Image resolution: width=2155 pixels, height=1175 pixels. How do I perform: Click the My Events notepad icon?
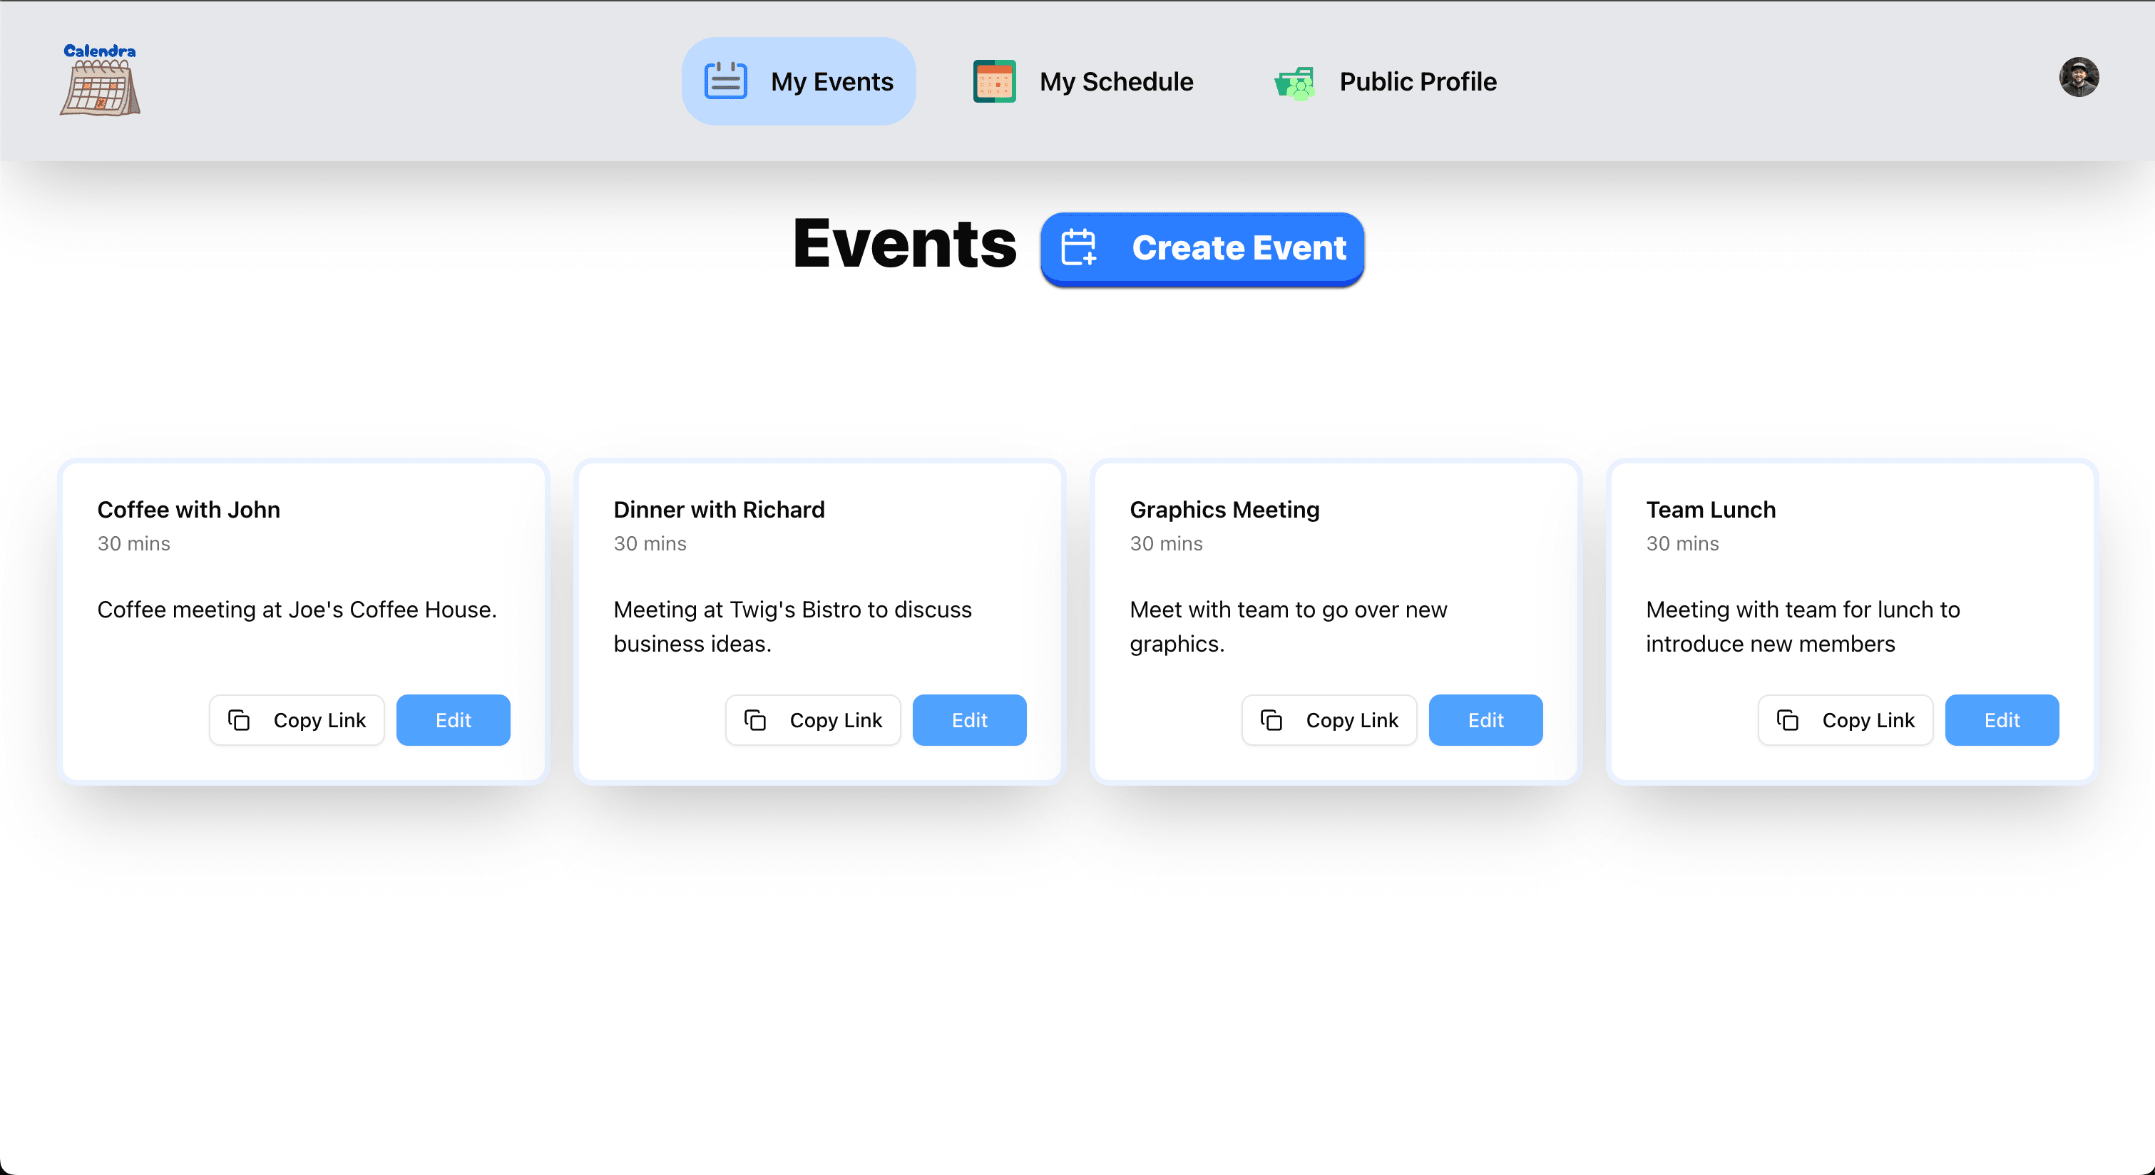click(725, 81)
